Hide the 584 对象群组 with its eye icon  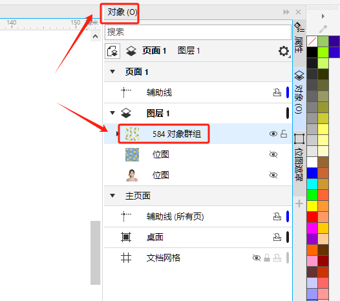(273, 134)
